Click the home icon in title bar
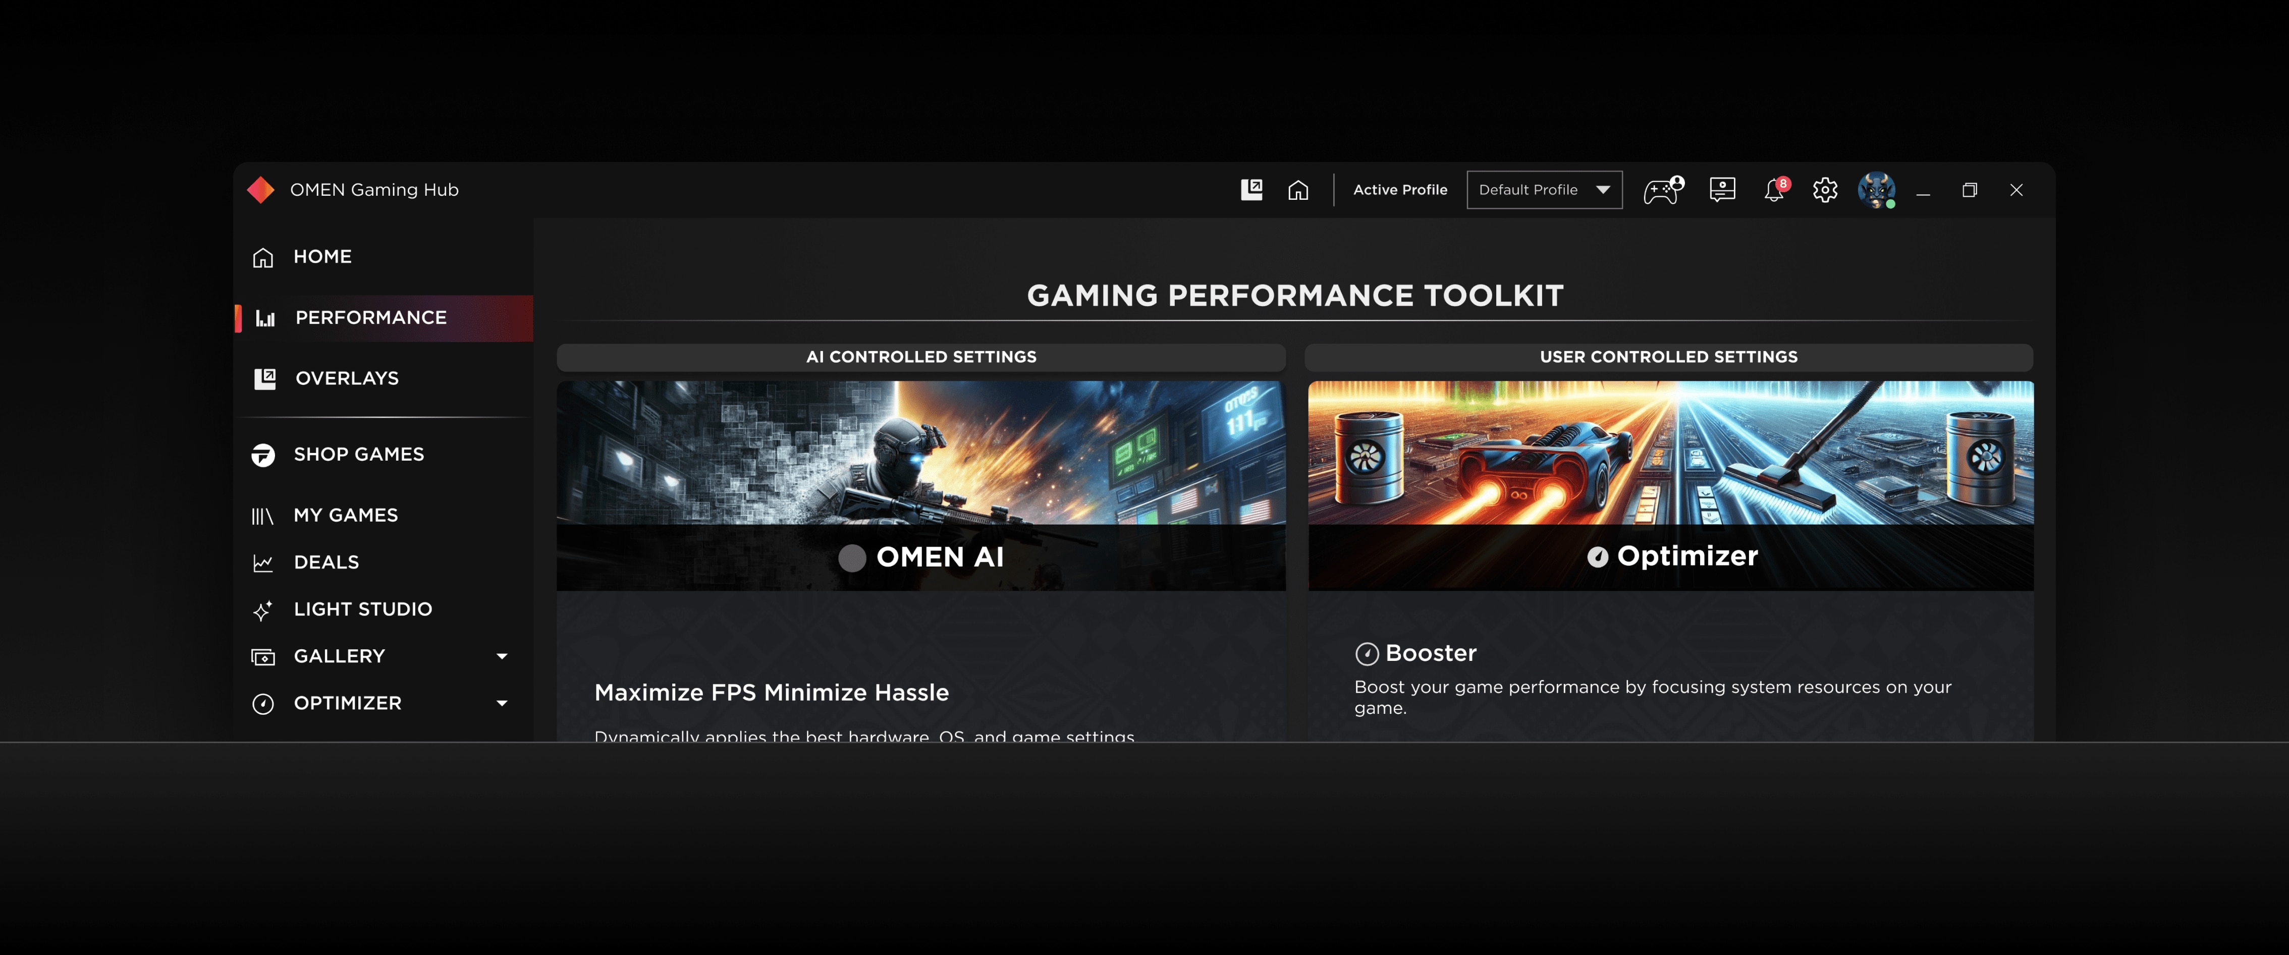Screen dimensions: 2289x955 (x=1297, y=190)
